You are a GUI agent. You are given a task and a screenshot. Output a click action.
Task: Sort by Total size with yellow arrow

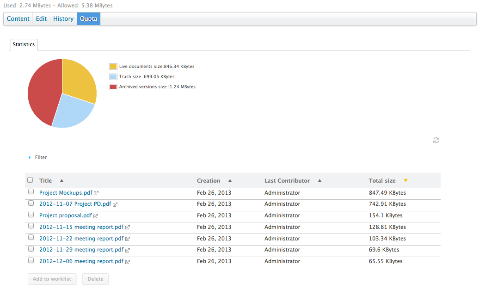[x=405, y=180]
